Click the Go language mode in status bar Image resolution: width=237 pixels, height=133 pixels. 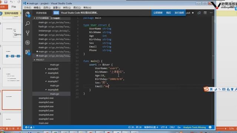click(179, 127)
